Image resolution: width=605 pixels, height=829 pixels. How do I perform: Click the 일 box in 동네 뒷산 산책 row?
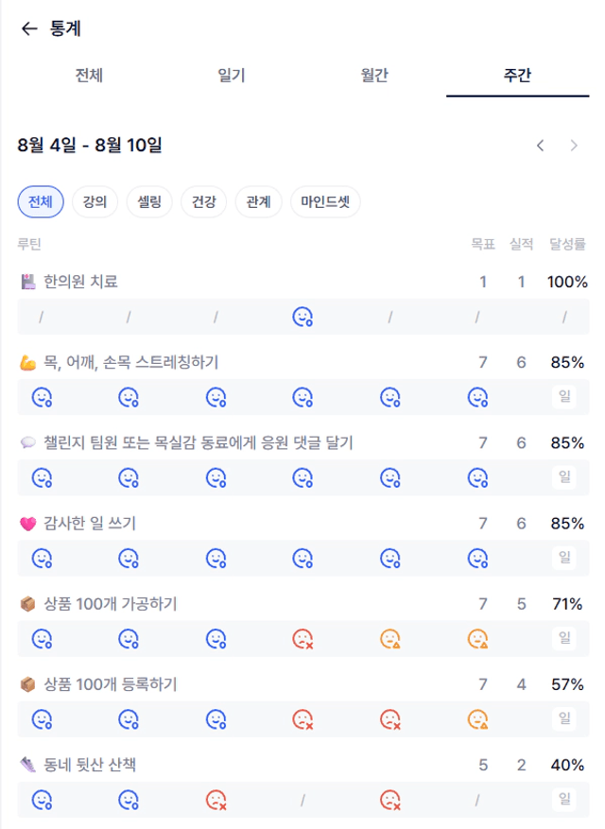564,799
